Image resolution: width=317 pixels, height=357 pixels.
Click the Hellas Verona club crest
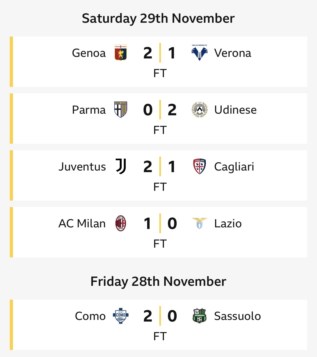[199, 53]
